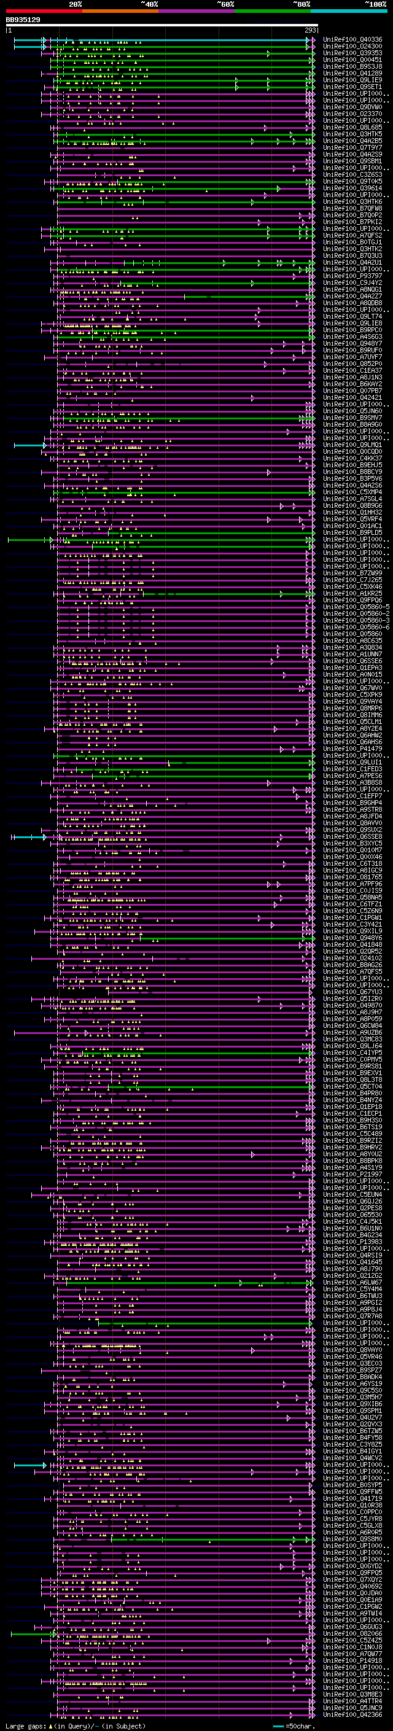Select the UniRef100_A7PES6 label
393x1731 pixels.
pos(352,776)
